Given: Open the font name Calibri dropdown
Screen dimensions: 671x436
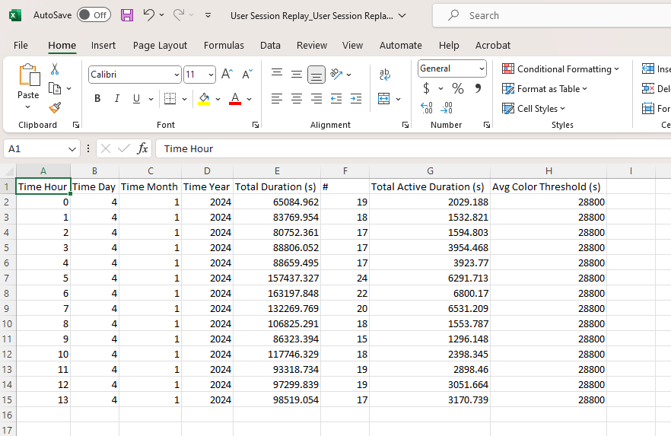Looking at the screenshot, I should (176, 75).
